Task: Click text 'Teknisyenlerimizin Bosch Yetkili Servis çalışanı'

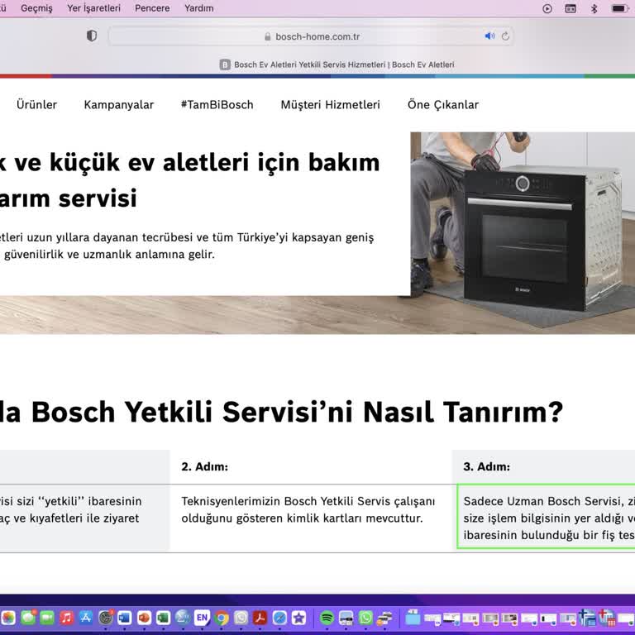Action: point(308,501)
